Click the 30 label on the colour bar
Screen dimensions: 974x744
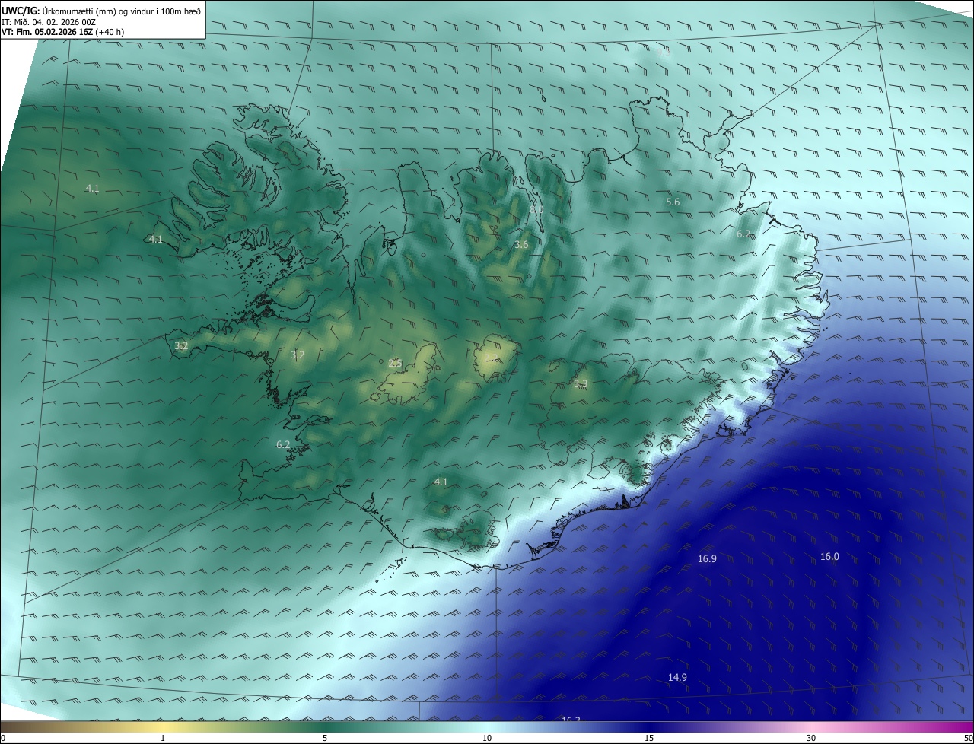tap(811, 738)
